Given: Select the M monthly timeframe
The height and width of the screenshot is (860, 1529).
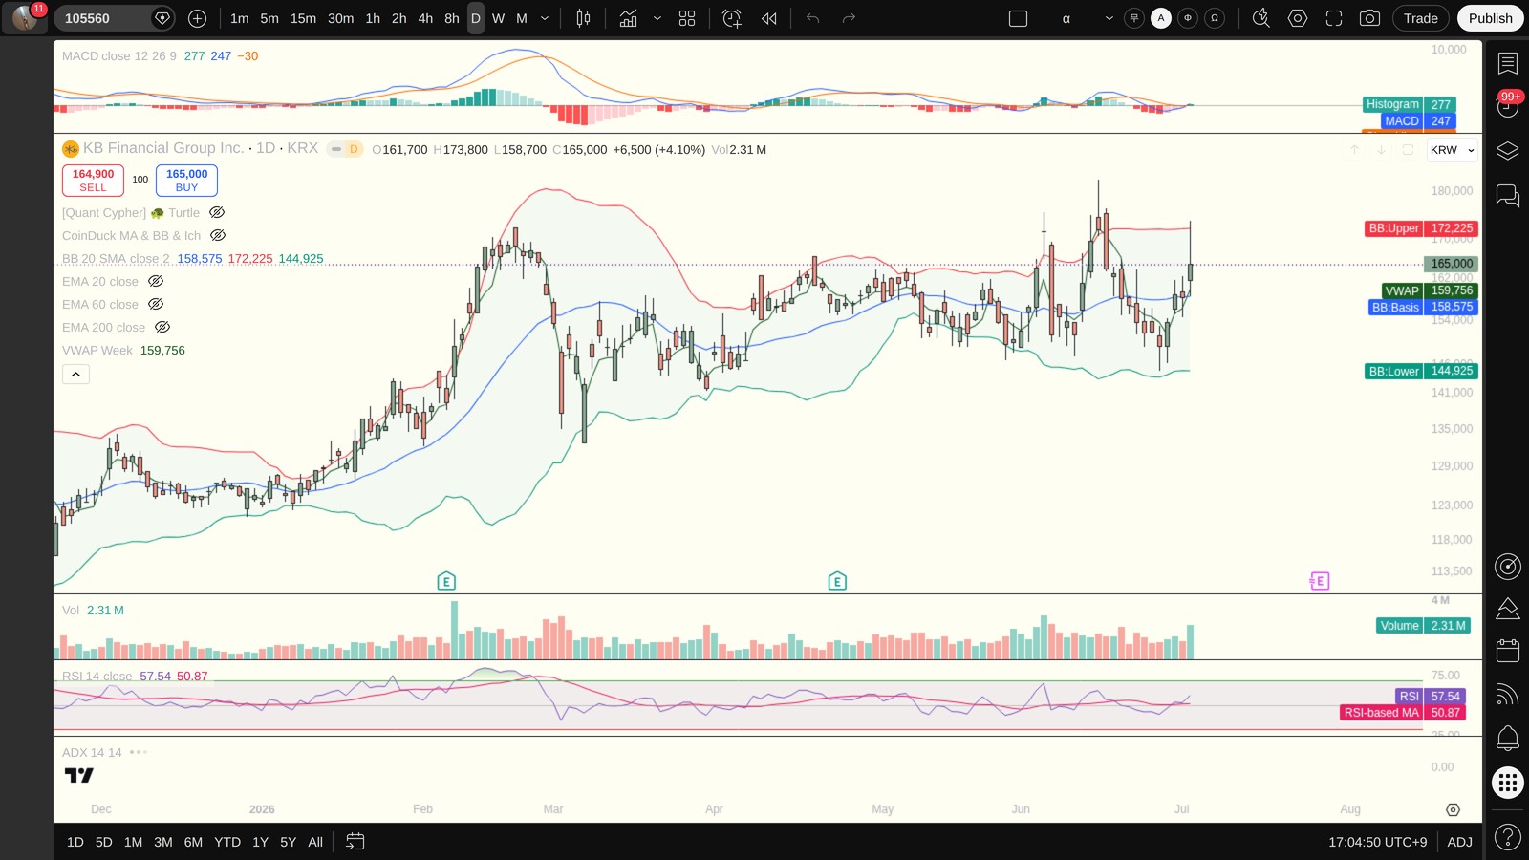Looking at the screenshot, I should pos(522,18).
